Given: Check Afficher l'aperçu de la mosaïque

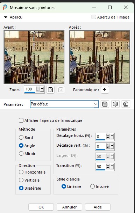Looking at the screenshot, I should 21,120.
